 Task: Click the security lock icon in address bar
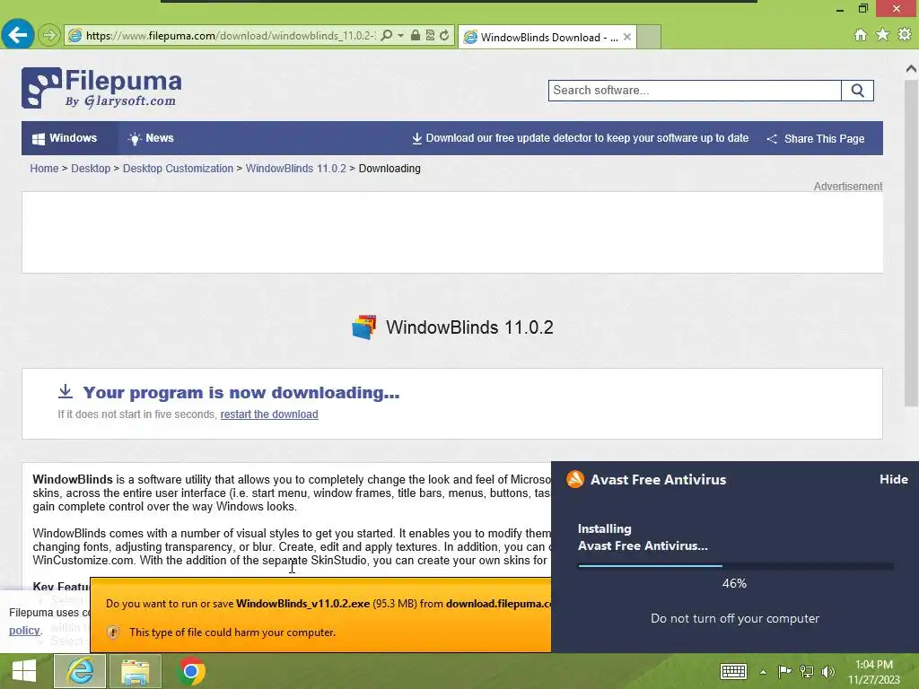click(416, 36)
